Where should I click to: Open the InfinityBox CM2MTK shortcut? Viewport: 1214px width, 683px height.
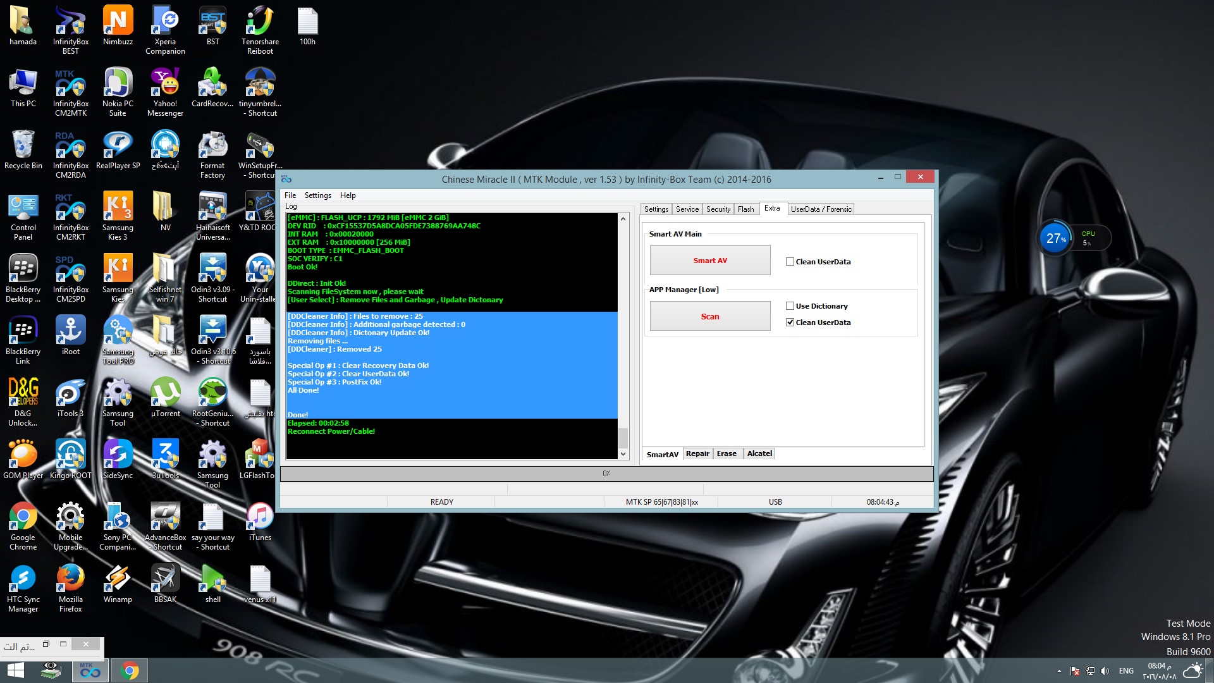(71, 92)
